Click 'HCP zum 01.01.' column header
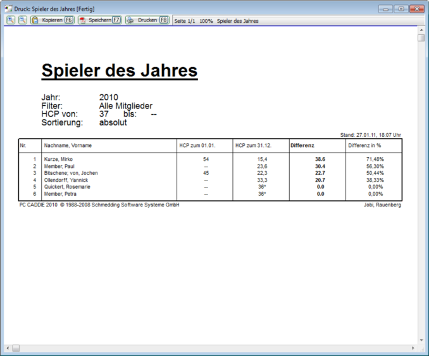 (197, 146)
